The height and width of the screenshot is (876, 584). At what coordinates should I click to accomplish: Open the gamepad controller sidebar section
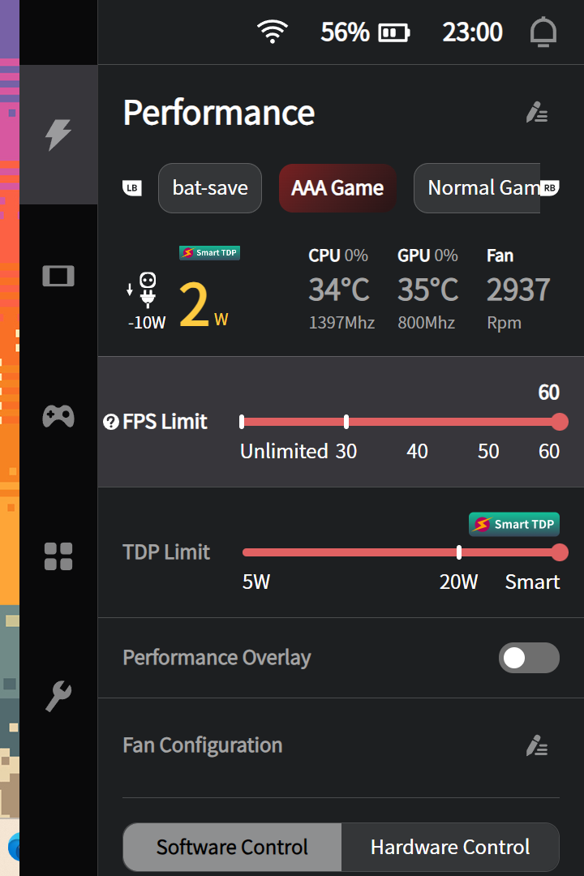pos(58,416)
